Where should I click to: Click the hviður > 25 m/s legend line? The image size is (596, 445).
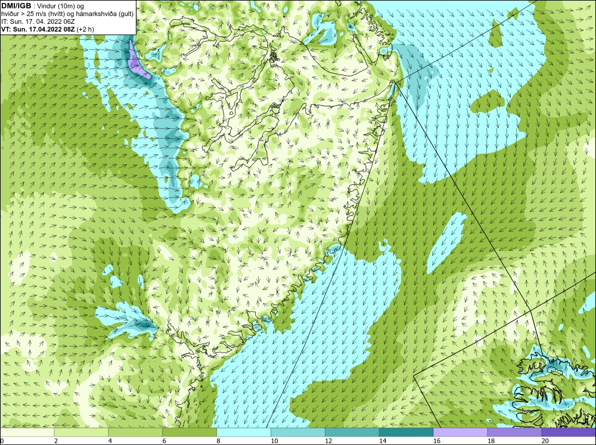click(x=68, y=14)
